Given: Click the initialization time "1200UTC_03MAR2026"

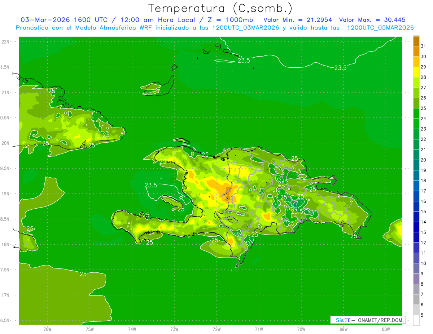Looking at the screenshot, I should pyautogui.click(x=245, y=28).
